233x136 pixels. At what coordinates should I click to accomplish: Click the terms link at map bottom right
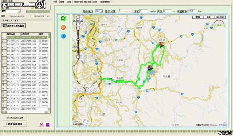point(222,125)
